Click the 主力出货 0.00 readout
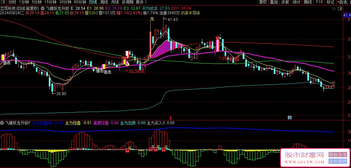Viewport: 351px width, 168px height. pos(133,123)
